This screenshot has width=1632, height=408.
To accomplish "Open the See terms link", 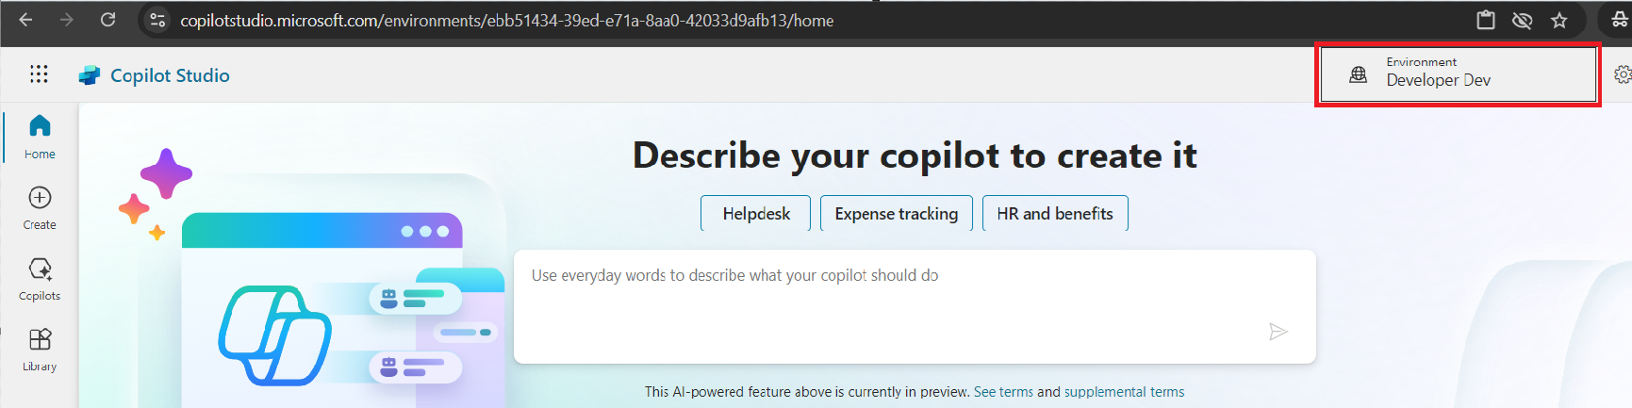I will (1003, 392).
